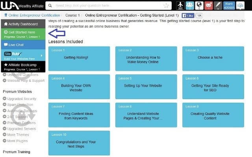Click the Facebook Like button
Screen dimensions: 252x157
pos(188,16)
